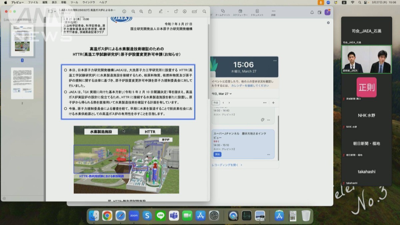The height and width of the screenshot is (225, 400).
Task: Select the 説明者_JAEA video tile
Action: tap(367, 59)
